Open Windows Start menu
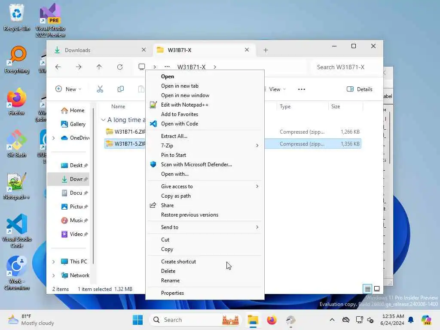 (x=137, y=320)
